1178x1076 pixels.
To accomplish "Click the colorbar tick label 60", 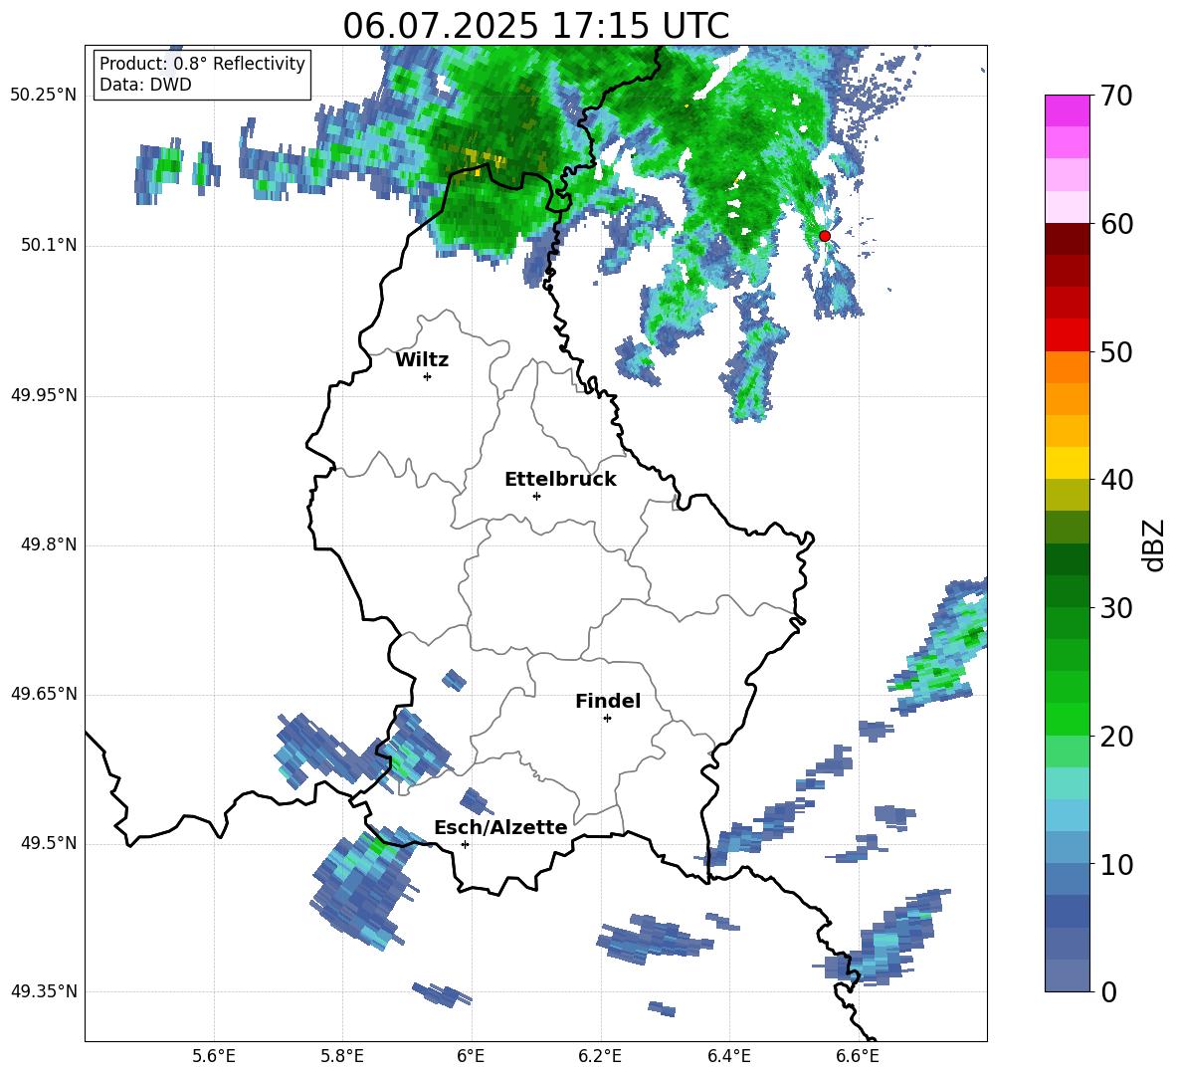I will point(1116,224).
